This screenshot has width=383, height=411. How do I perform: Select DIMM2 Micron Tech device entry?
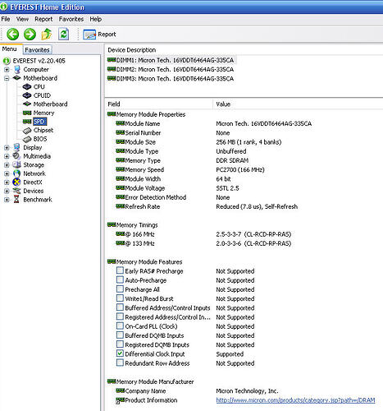click(x=175, y=69)
